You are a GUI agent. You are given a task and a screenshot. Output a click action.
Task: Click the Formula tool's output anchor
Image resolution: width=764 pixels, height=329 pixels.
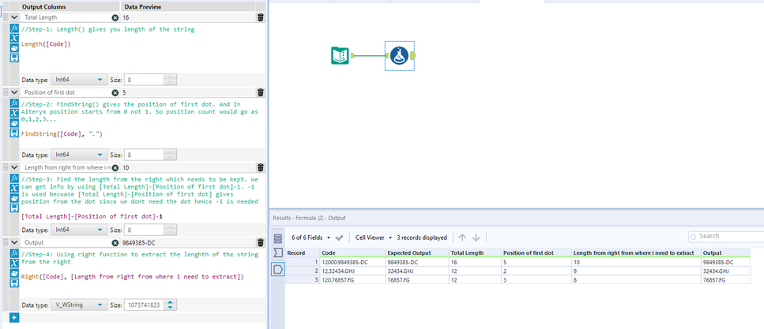coord(413,56)
